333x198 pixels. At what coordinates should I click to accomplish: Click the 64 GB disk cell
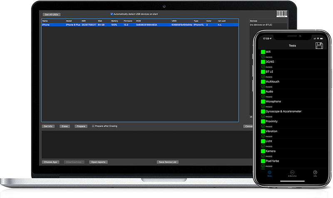(x=101, y=25)
